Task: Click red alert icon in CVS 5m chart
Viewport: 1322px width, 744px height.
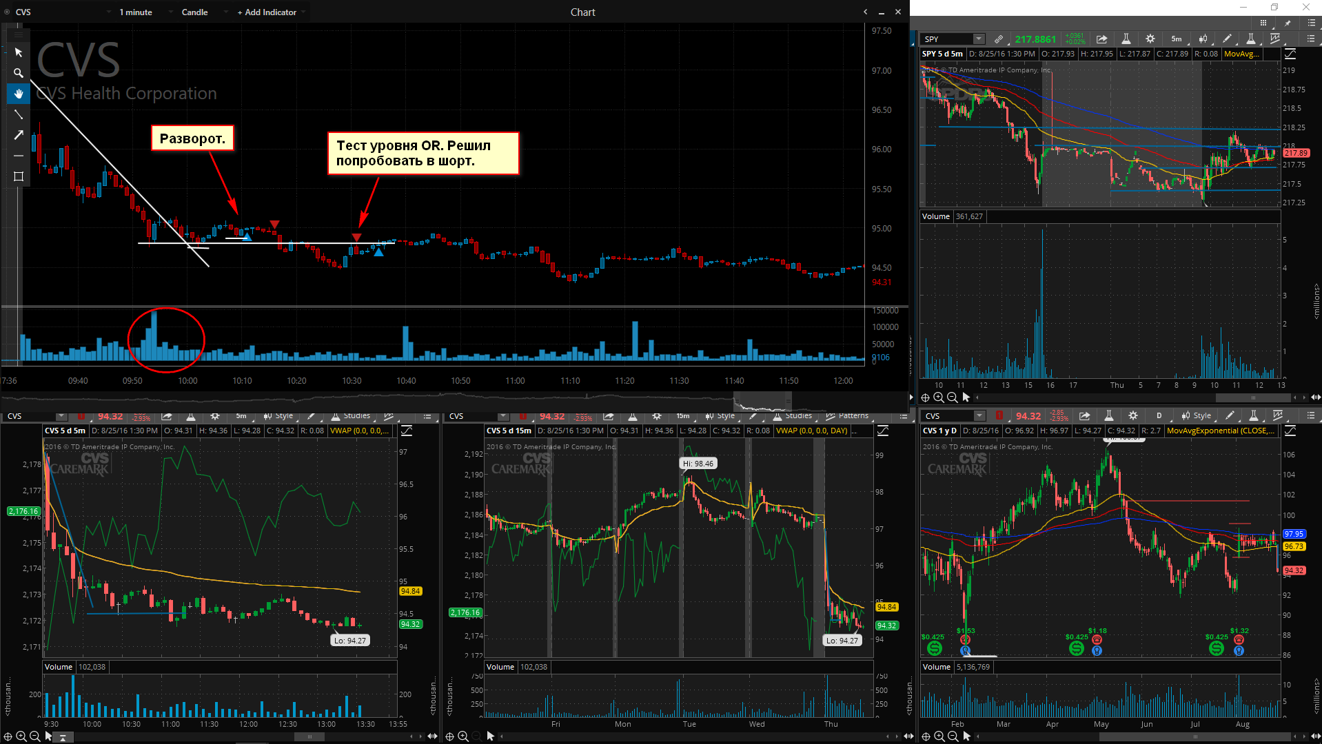Action: click(x=81, y=416)
